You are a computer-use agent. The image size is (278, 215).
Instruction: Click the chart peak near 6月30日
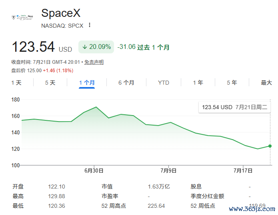96,107
